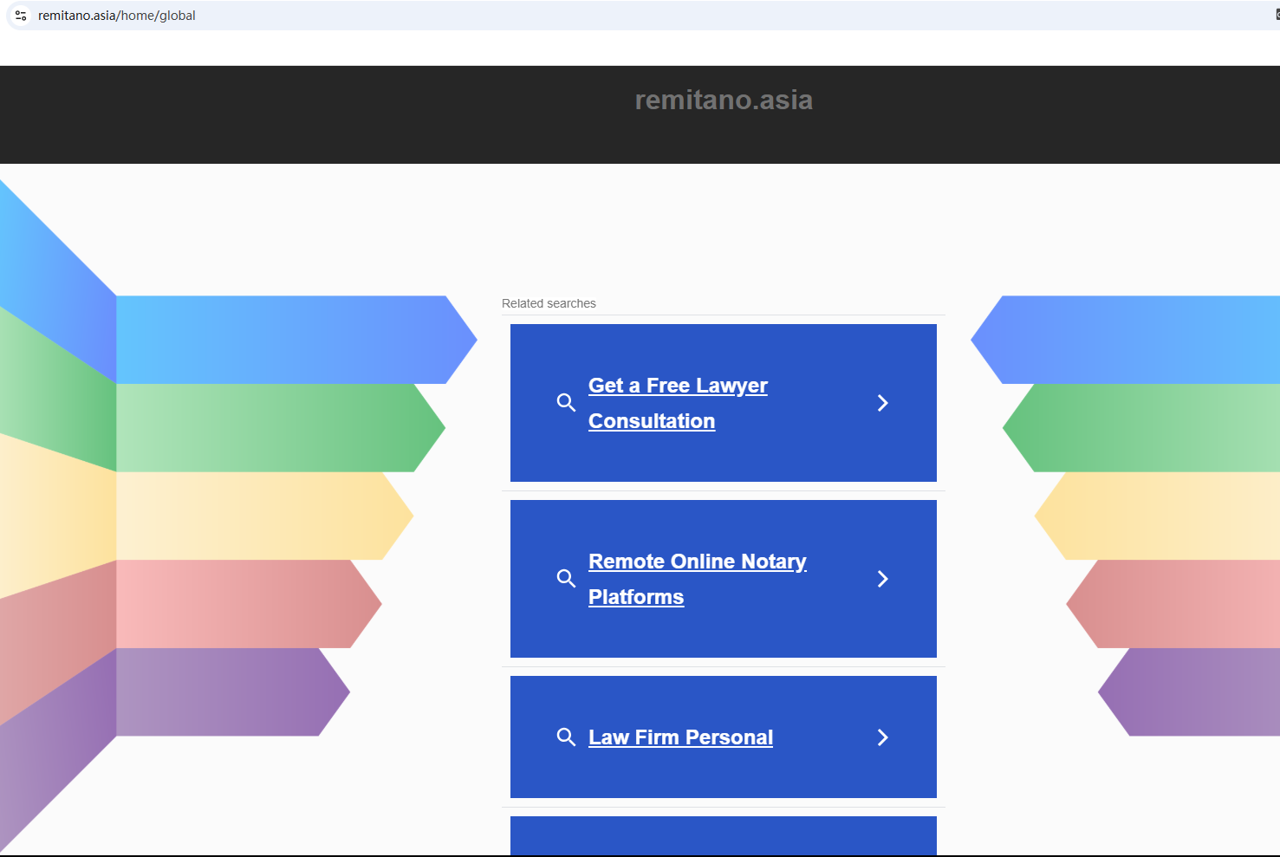Open the site information icon in address bar
Screen dimensions: 1280x857
(21, 16)
